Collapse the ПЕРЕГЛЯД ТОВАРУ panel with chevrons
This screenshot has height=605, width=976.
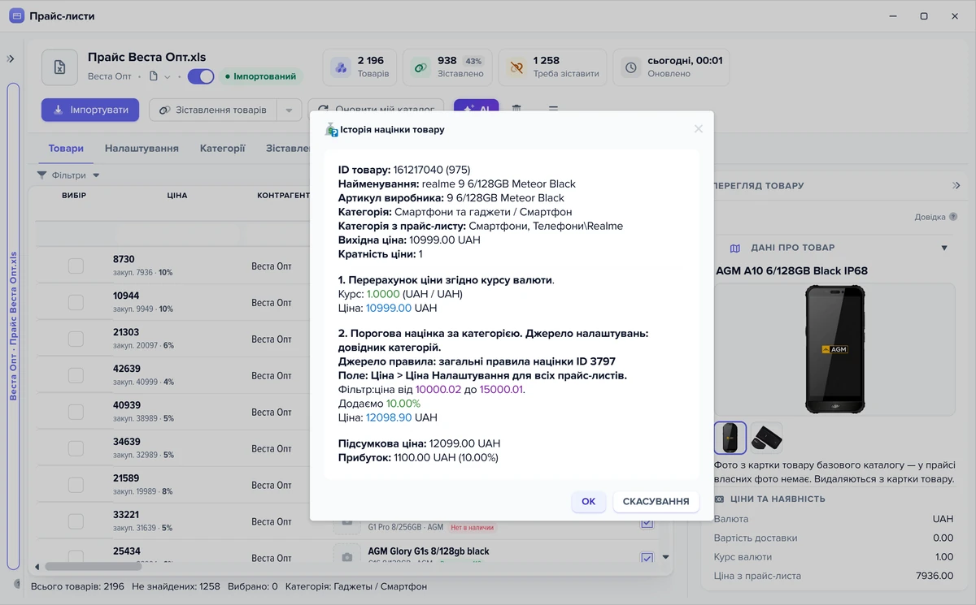click(x=956, y=186)
